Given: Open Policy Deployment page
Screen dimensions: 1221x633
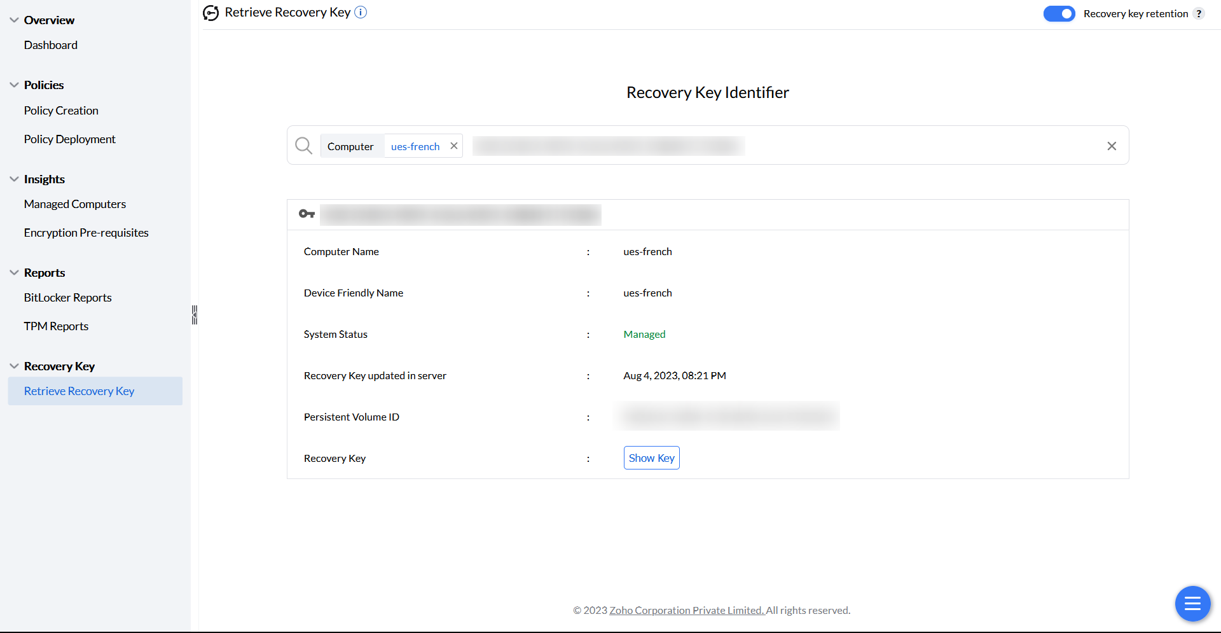Looking at the screenshot, I should (70, 139).
